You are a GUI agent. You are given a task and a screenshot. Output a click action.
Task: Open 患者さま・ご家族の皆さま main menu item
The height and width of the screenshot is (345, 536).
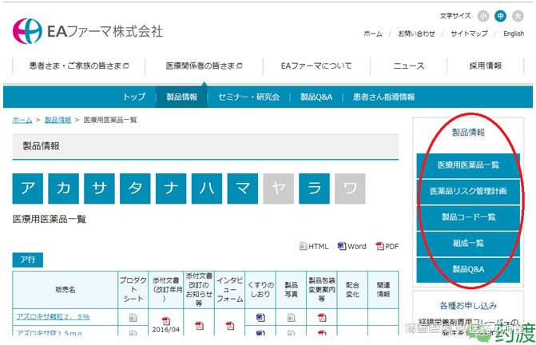click(79, 65)
